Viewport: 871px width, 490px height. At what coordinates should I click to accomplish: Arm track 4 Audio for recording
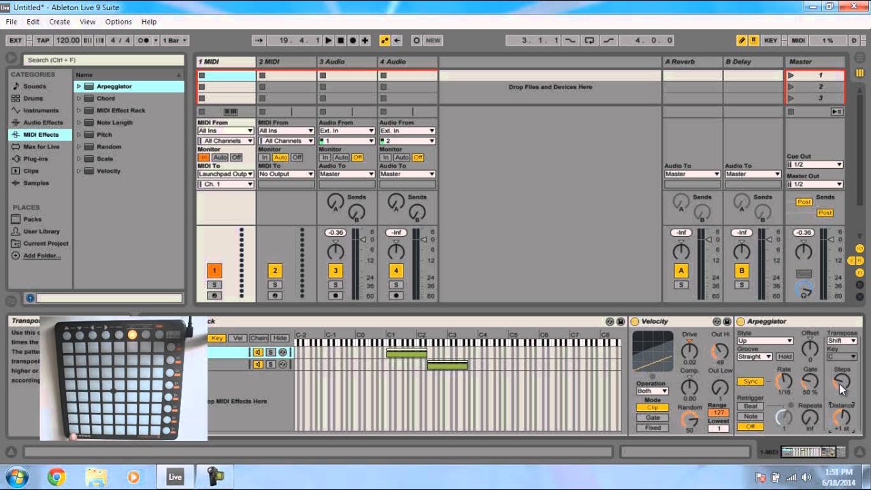[x=395, y=295]
